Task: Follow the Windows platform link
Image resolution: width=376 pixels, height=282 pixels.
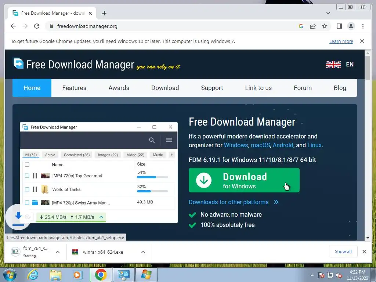Action: [x=236, y=145]
